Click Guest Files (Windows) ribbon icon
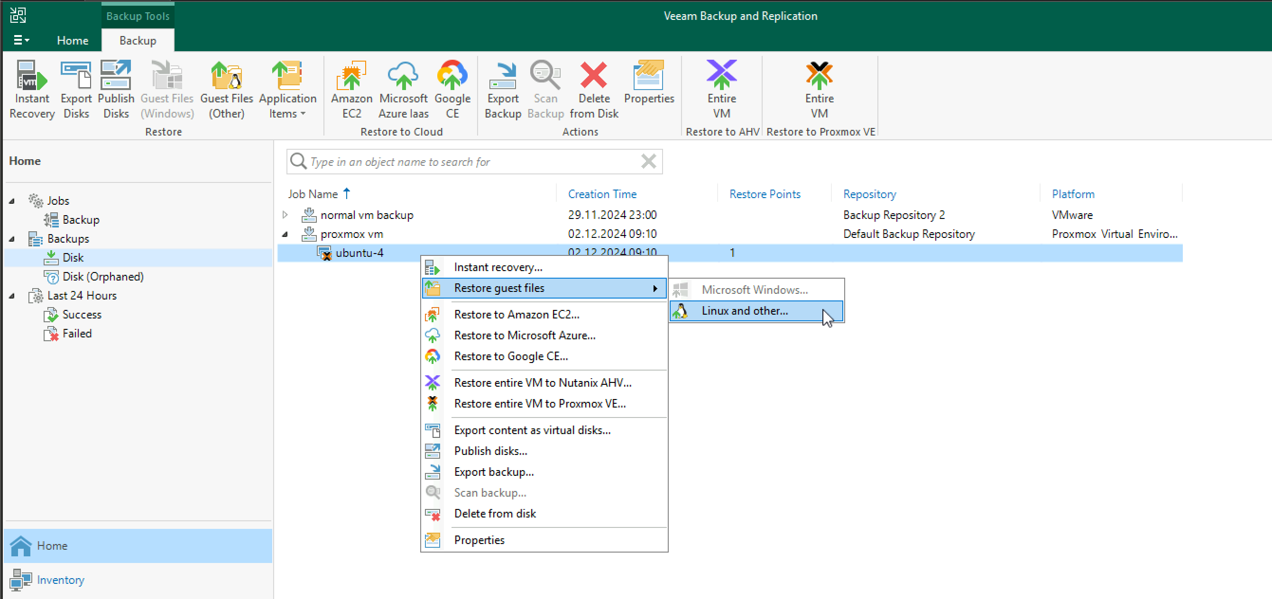 point(167,90)
